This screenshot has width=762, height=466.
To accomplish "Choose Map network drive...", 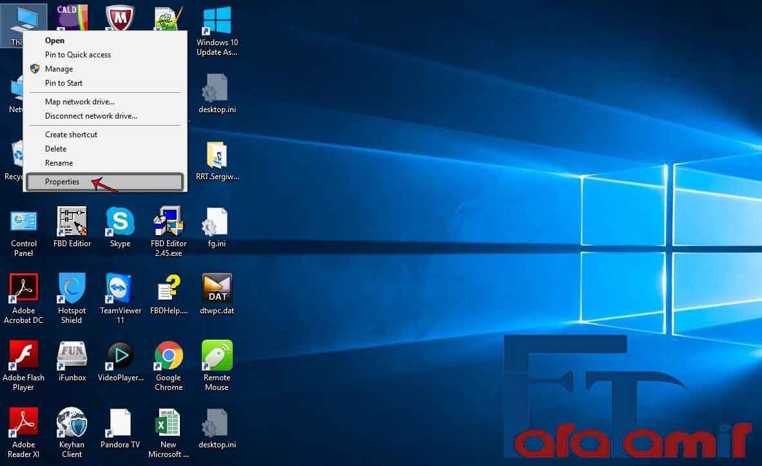I will (x=105, y=102).
